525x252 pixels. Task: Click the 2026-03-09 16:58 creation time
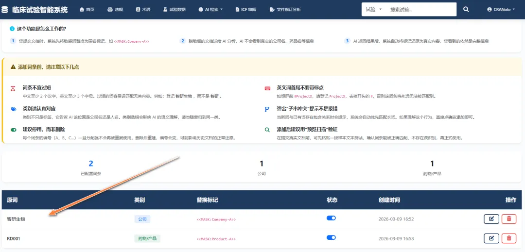396,238
